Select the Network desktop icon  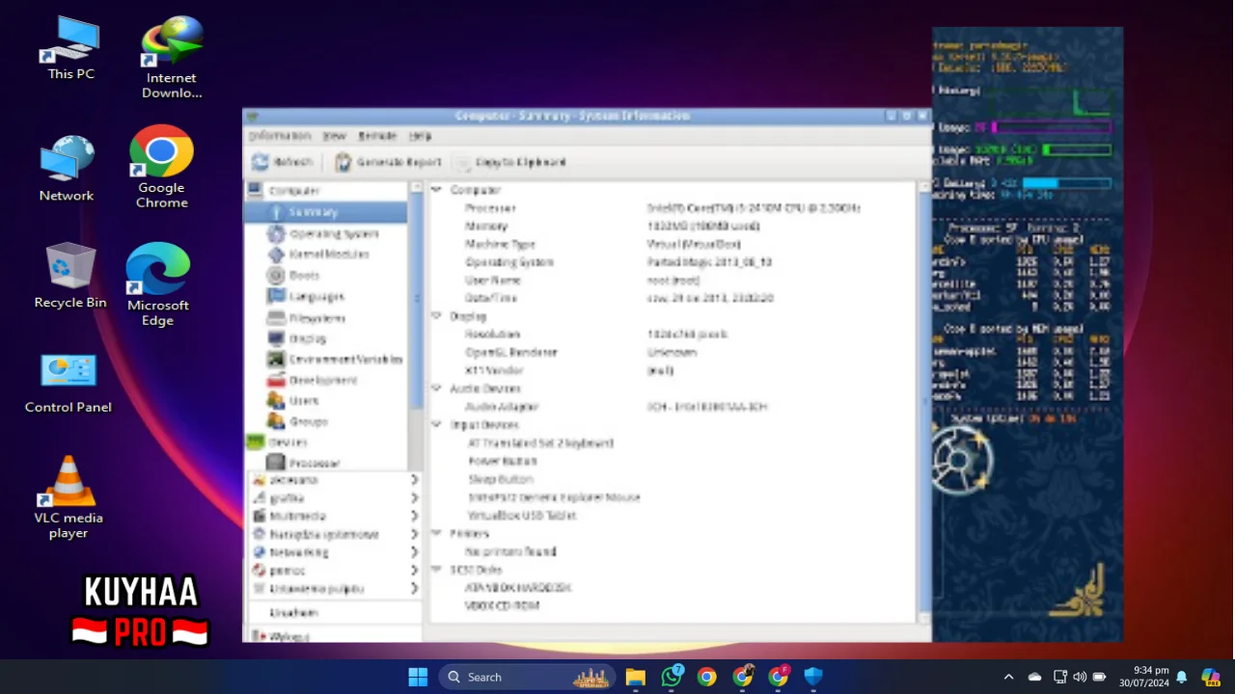[67, 168]
